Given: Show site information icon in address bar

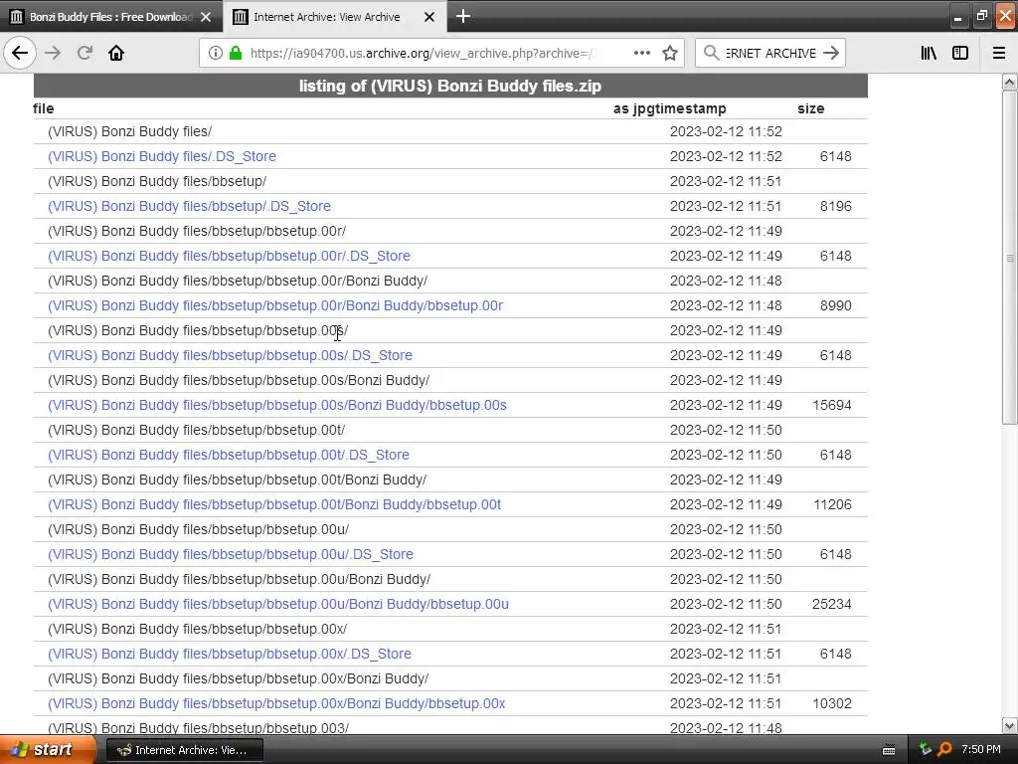Looking at the screenshot, I should 216,54.
